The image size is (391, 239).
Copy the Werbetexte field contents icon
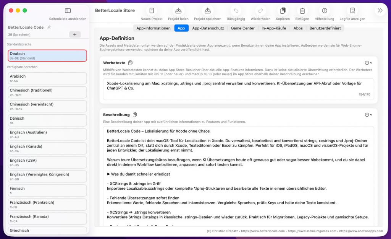pos(131,63)
